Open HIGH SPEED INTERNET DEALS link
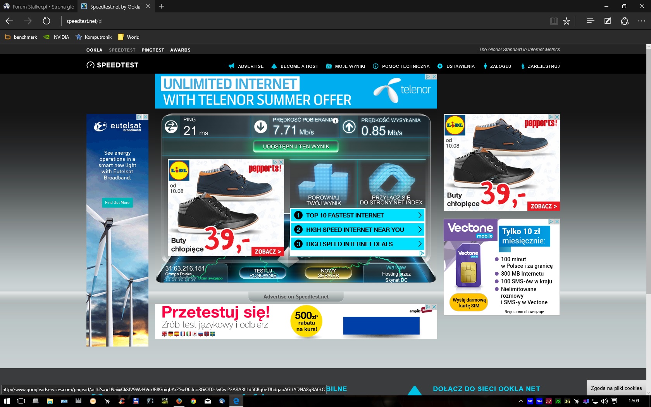Image resolution: width=651 pixels, height=407 pixels. point(358,244)
